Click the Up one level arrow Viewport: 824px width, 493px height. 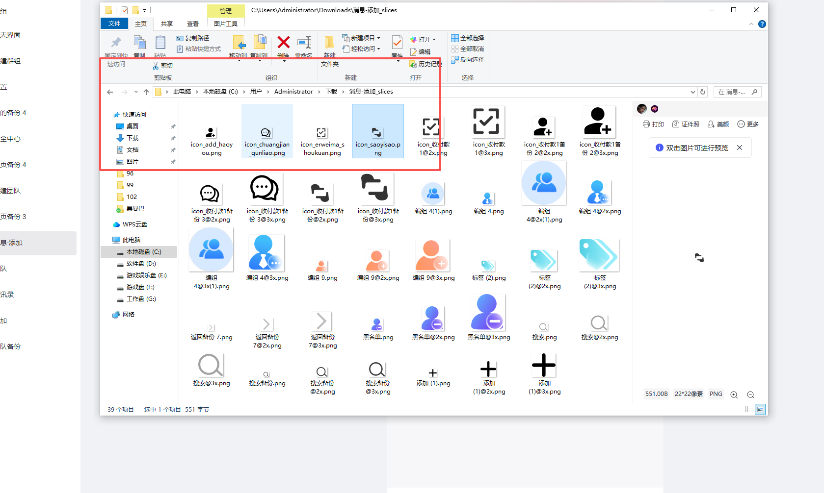coord(146,92)
